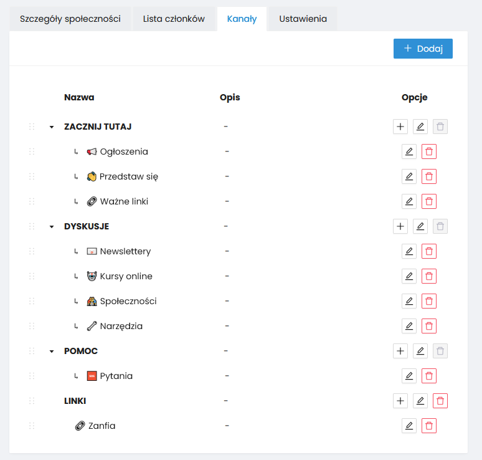Edit the Zanfia channel
482x460 pixels.
click(409, 426)
